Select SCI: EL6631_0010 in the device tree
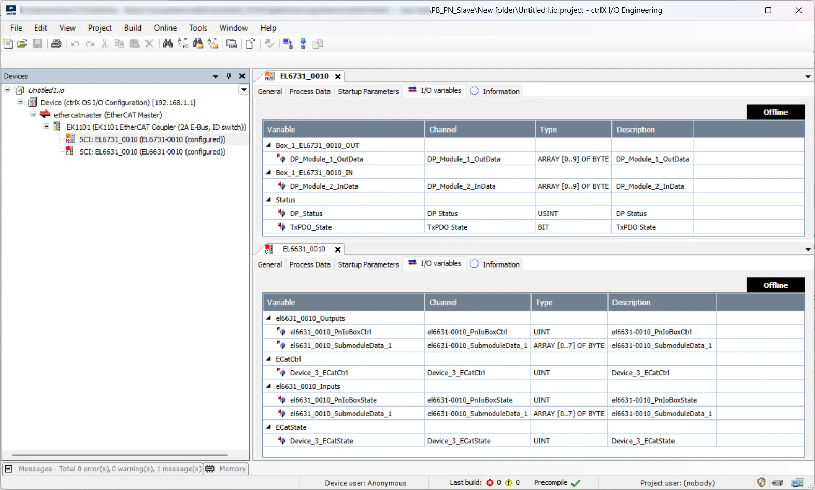 tap(152, 152)
